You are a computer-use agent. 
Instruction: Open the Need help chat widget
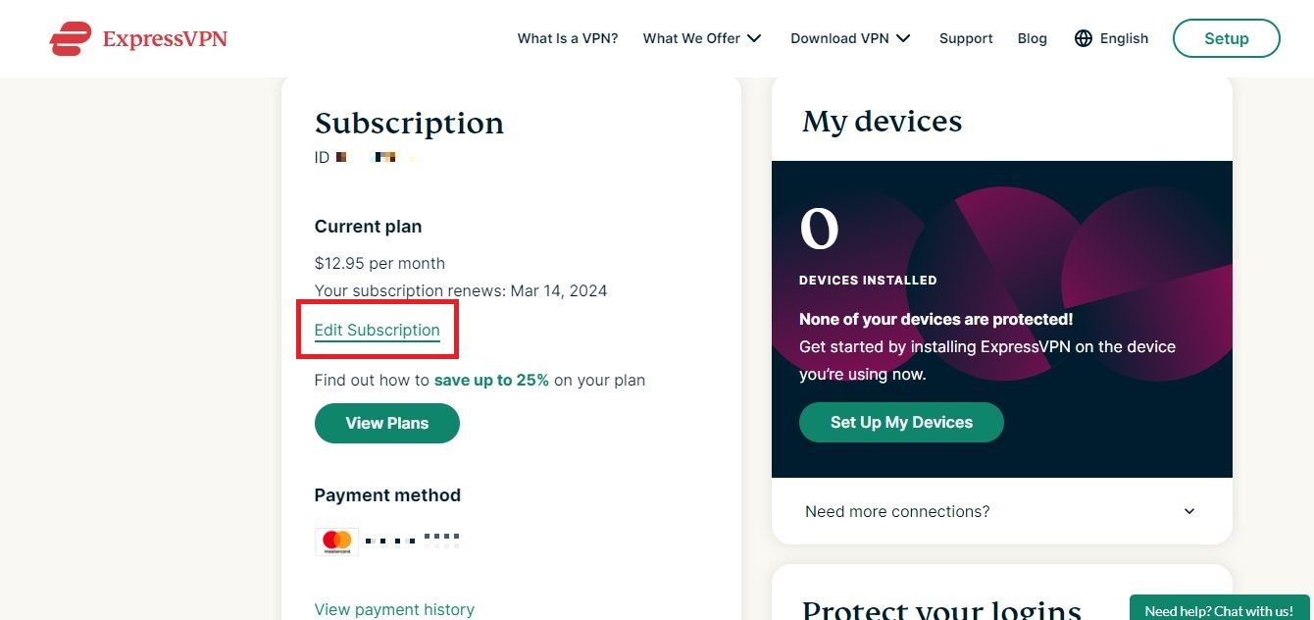pyautogui.click(x=1221, y=609)
